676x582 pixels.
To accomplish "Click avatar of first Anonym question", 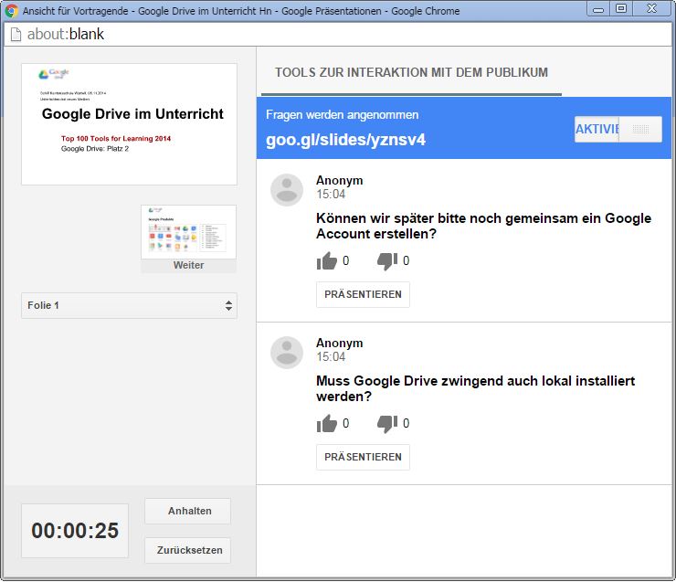I will tap(287, 190).
